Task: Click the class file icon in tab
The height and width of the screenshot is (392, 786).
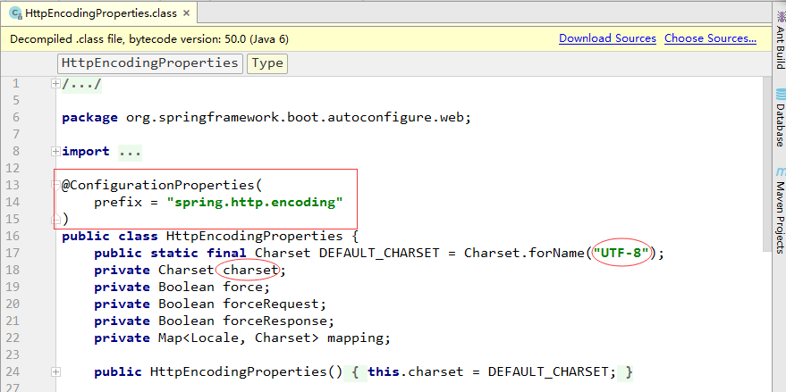Action: (x=15, y=13)
